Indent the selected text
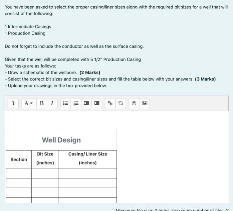 (97, 103)
